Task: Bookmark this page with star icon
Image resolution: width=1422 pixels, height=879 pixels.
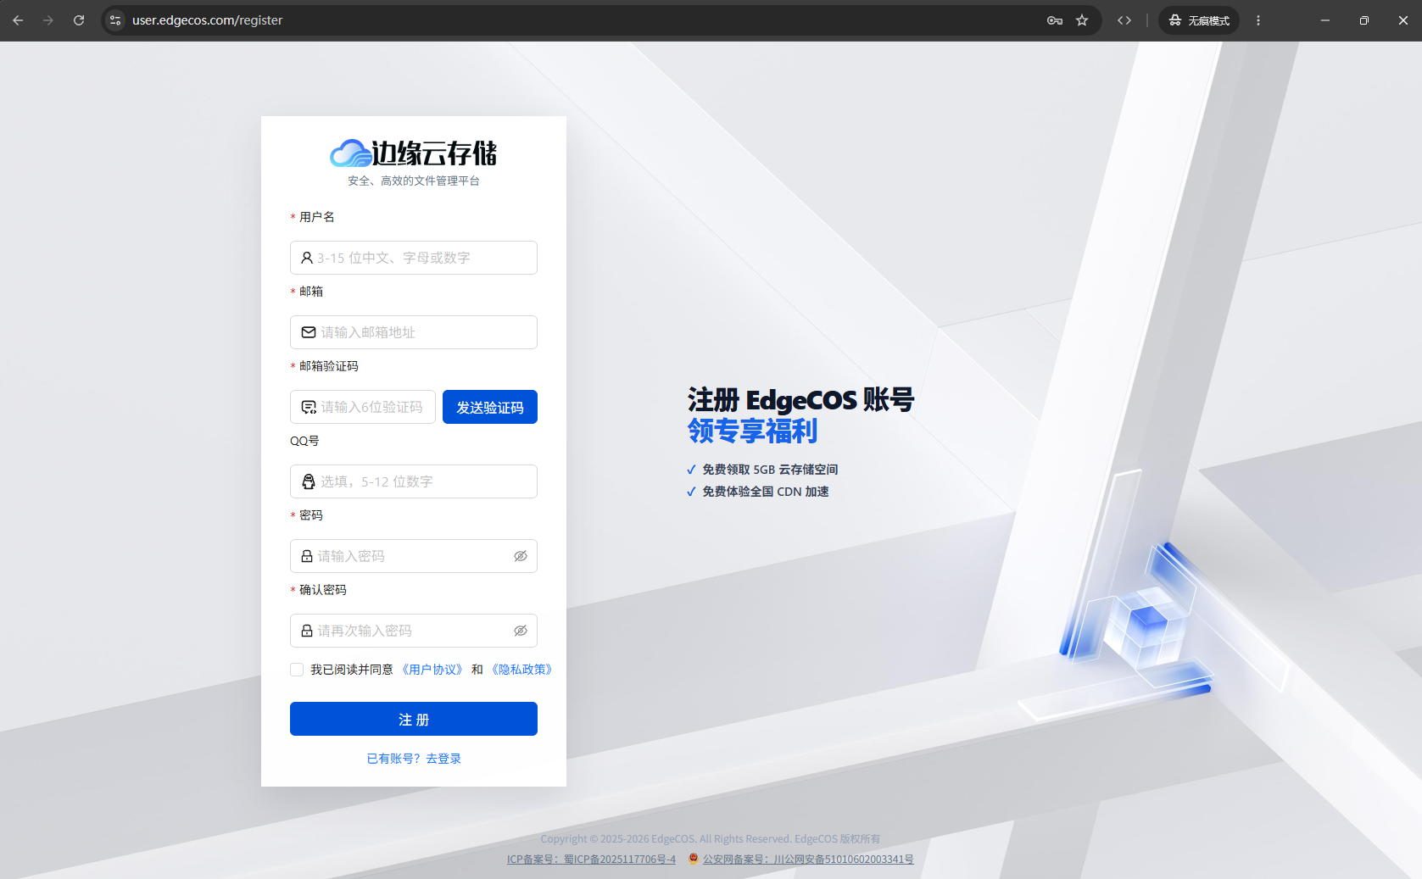Action: 1082,20
